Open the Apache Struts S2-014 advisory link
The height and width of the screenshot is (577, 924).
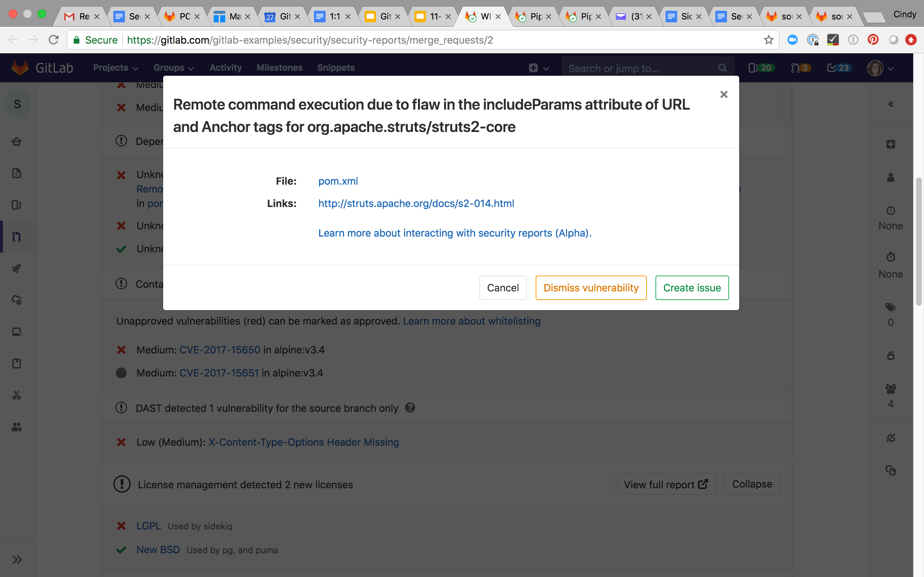(x=416, y=203)
